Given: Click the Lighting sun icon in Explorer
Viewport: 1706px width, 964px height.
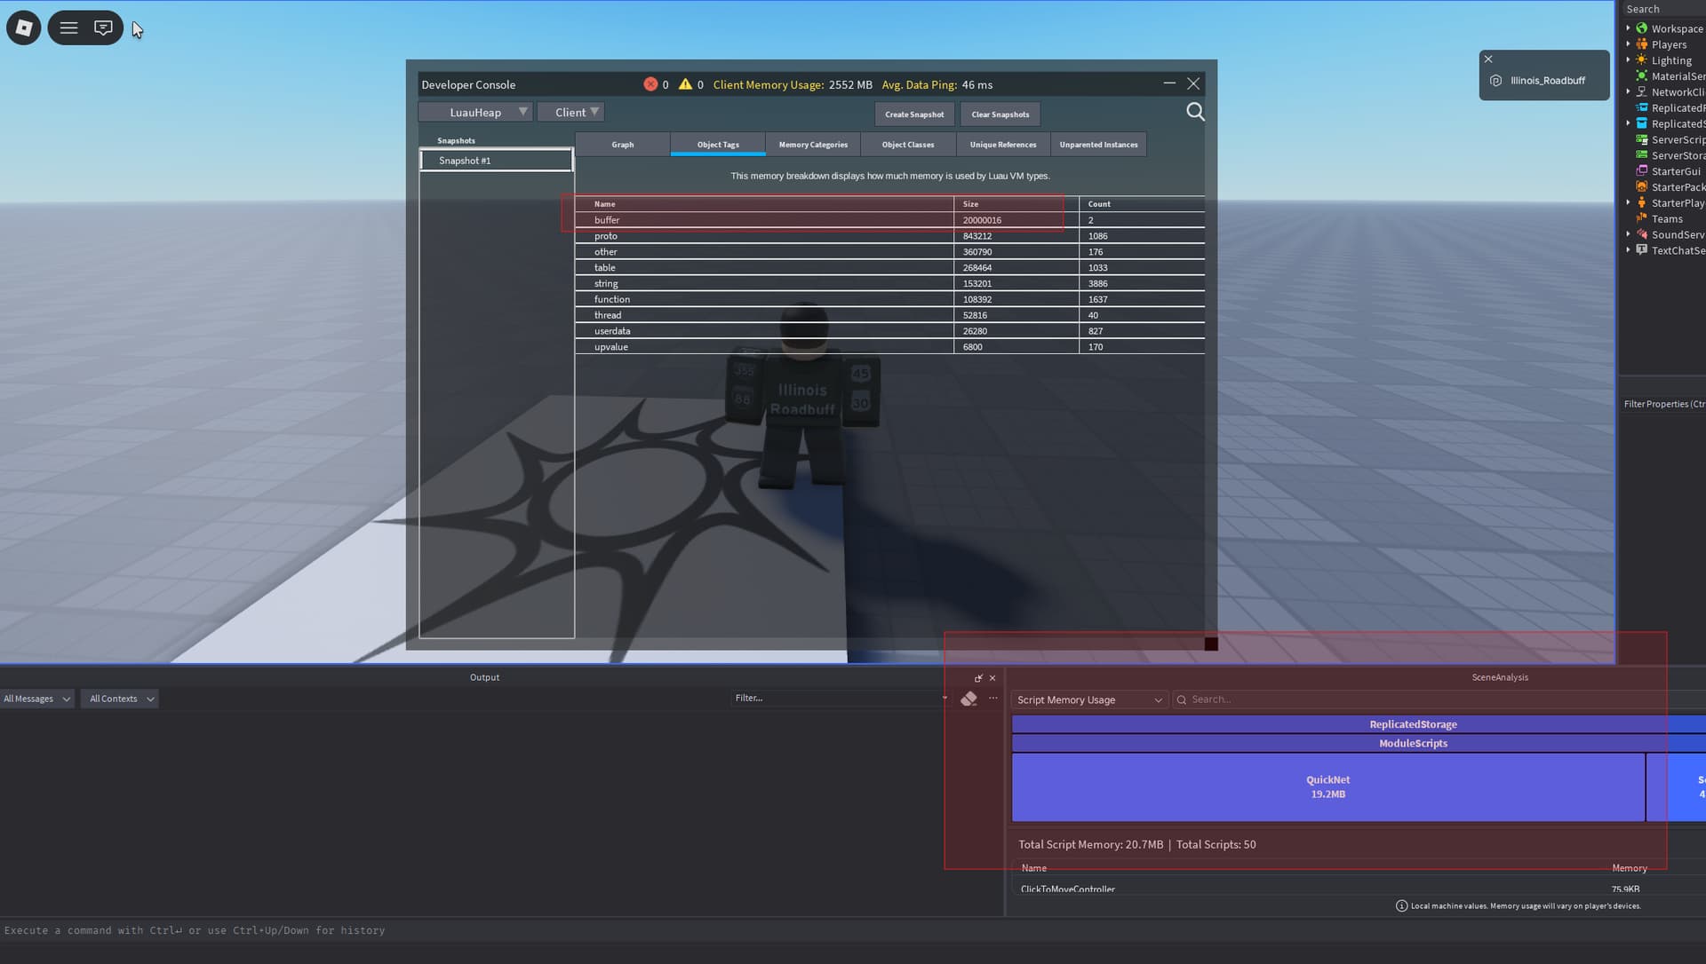Looking at the screenshot, I should [1642, 60].
